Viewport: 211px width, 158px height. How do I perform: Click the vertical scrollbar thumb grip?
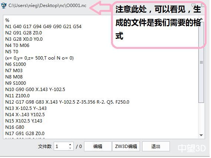pos(201,62)
